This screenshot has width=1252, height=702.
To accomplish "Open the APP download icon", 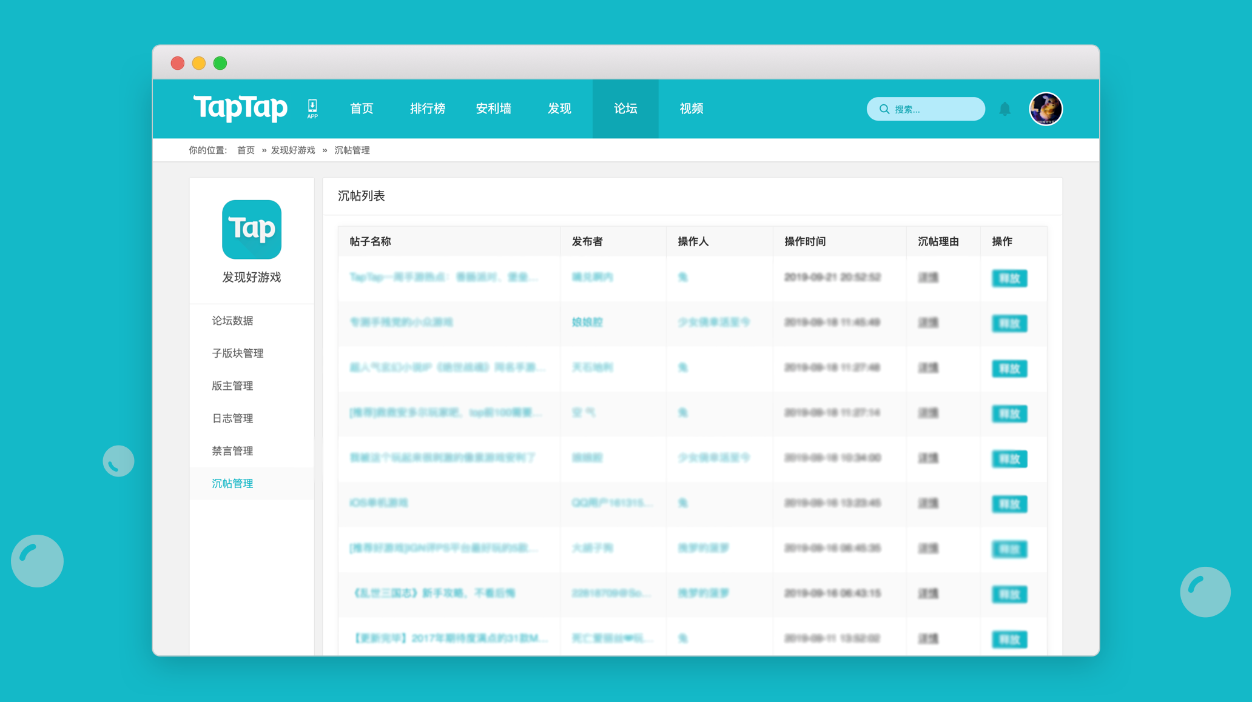I will tap(312, 109).
